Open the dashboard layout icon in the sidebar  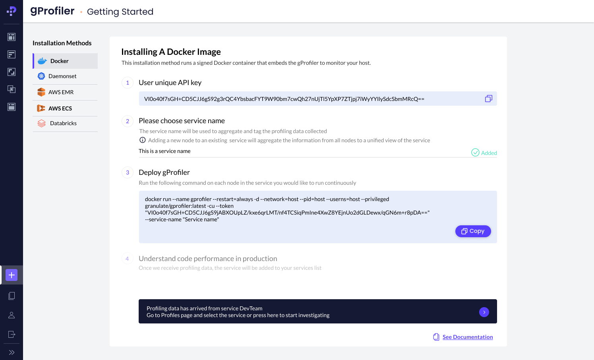[12, 37]
